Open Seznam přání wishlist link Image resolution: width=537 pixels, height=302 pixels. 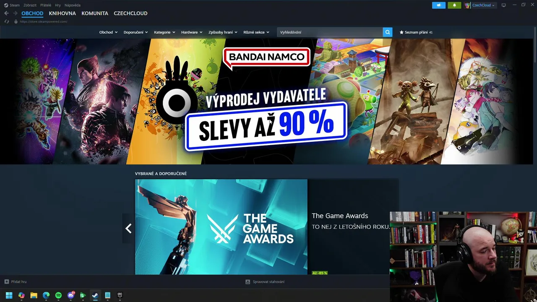click(416, 32)
